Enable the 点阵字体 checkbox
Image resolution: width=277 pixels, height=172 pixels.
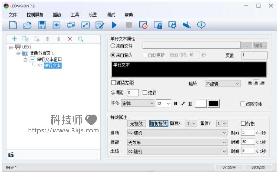coord(243,104)
